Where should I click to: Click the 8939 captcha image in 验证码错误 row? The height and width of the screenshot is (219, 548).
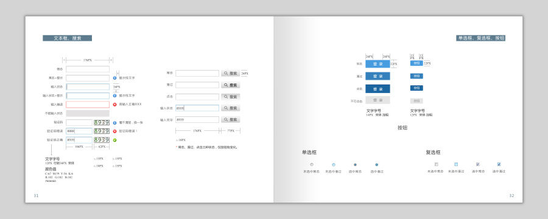[102, 131]
